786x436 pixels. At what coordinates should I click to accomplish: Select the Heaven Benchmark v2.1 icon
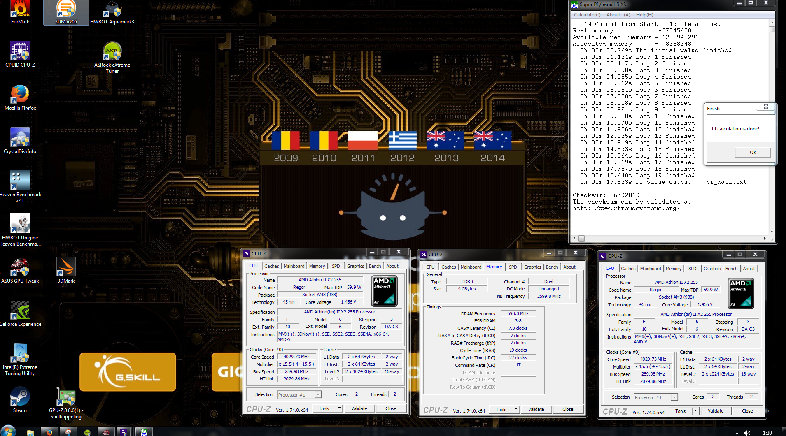20,187
